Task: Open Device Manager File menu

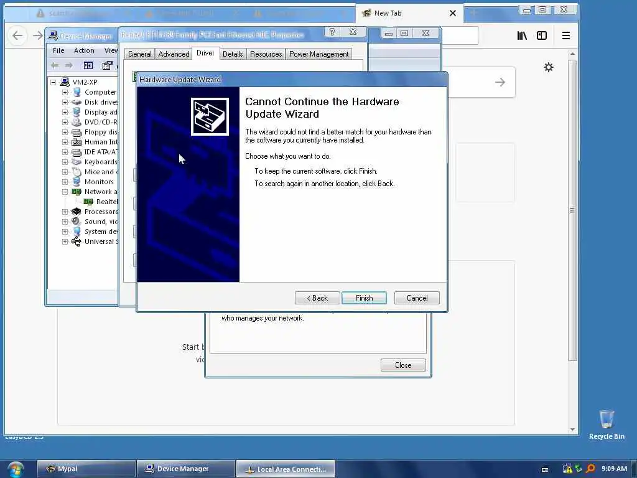Action: pos(58,50)
